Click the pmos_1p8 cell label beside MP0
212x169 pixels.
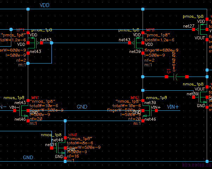click(x=129, y=30)
